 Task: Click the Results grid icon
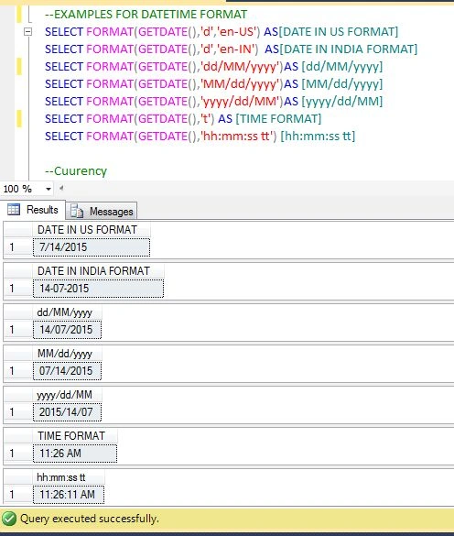[x=14, y=209]
